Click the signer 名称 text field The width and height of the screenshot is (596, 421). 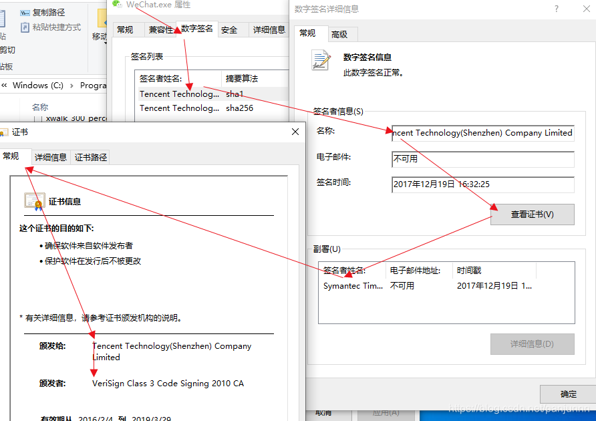[482, 133]
